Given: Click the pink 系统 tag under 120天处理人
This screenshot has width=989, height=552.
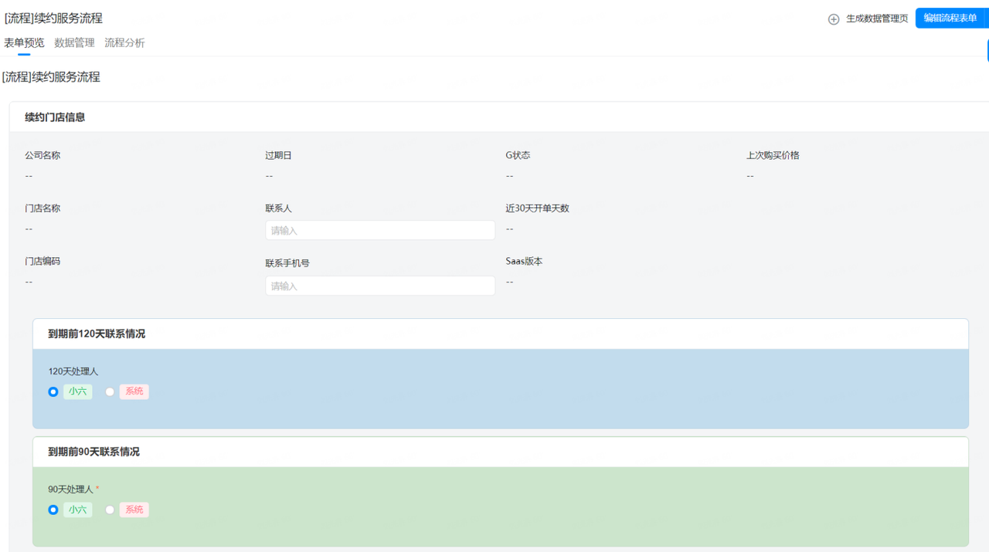Looking at the screenshot, I should coord(134,391).
